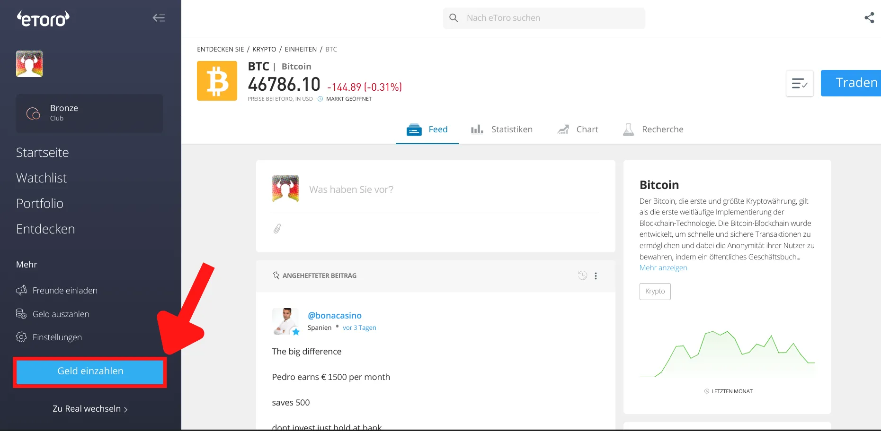This screenshot has height=431, width=881.
Task: Click the LETZTEN MONAT clock icon
Action: coord(707,391)
